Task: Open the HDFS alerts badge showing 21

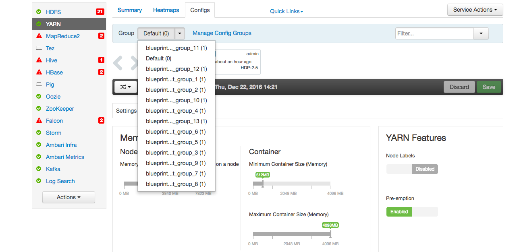Action: point(101,12)
